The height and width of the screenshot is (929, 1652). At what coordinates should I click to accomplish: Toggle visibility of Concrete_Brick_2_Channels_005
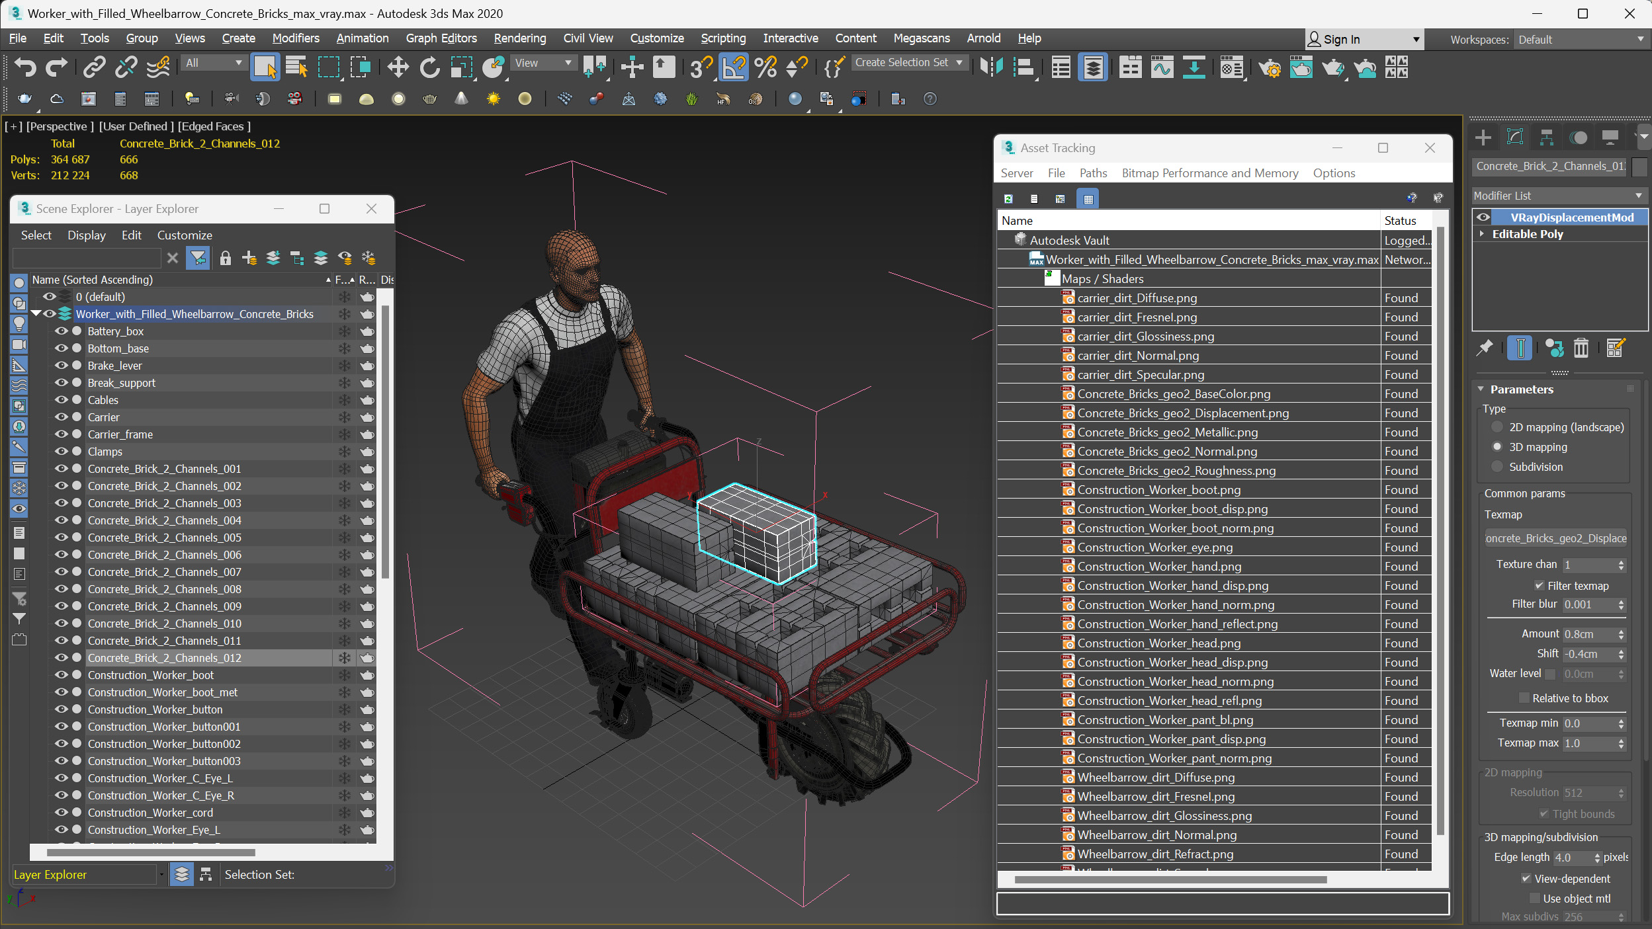62,537
